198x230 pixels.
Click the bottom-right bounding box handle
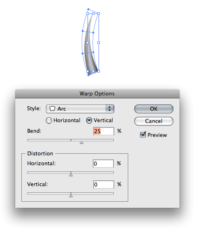coord(99,71)
